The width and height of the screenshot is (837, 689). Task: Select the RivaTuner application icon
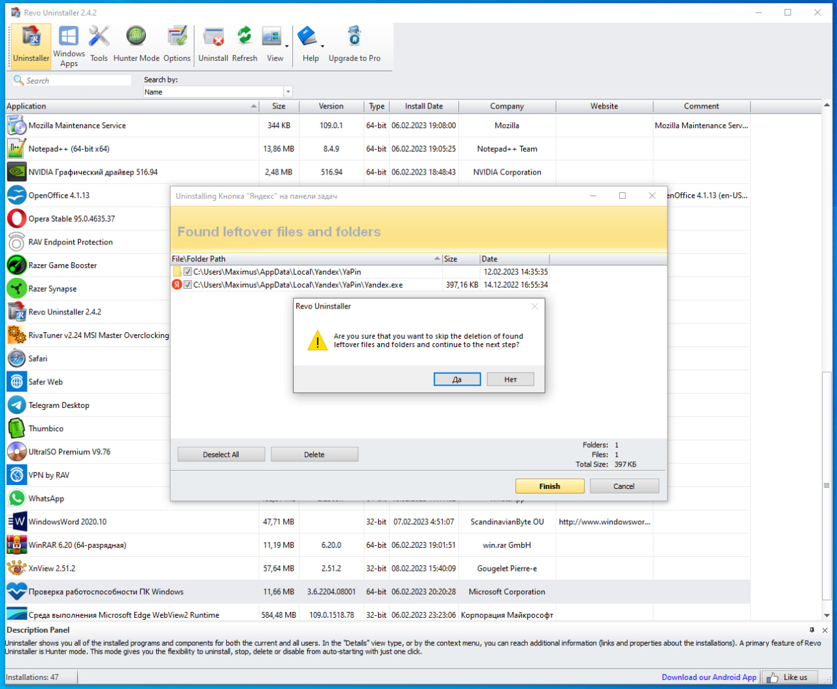(x=16, y=335)
